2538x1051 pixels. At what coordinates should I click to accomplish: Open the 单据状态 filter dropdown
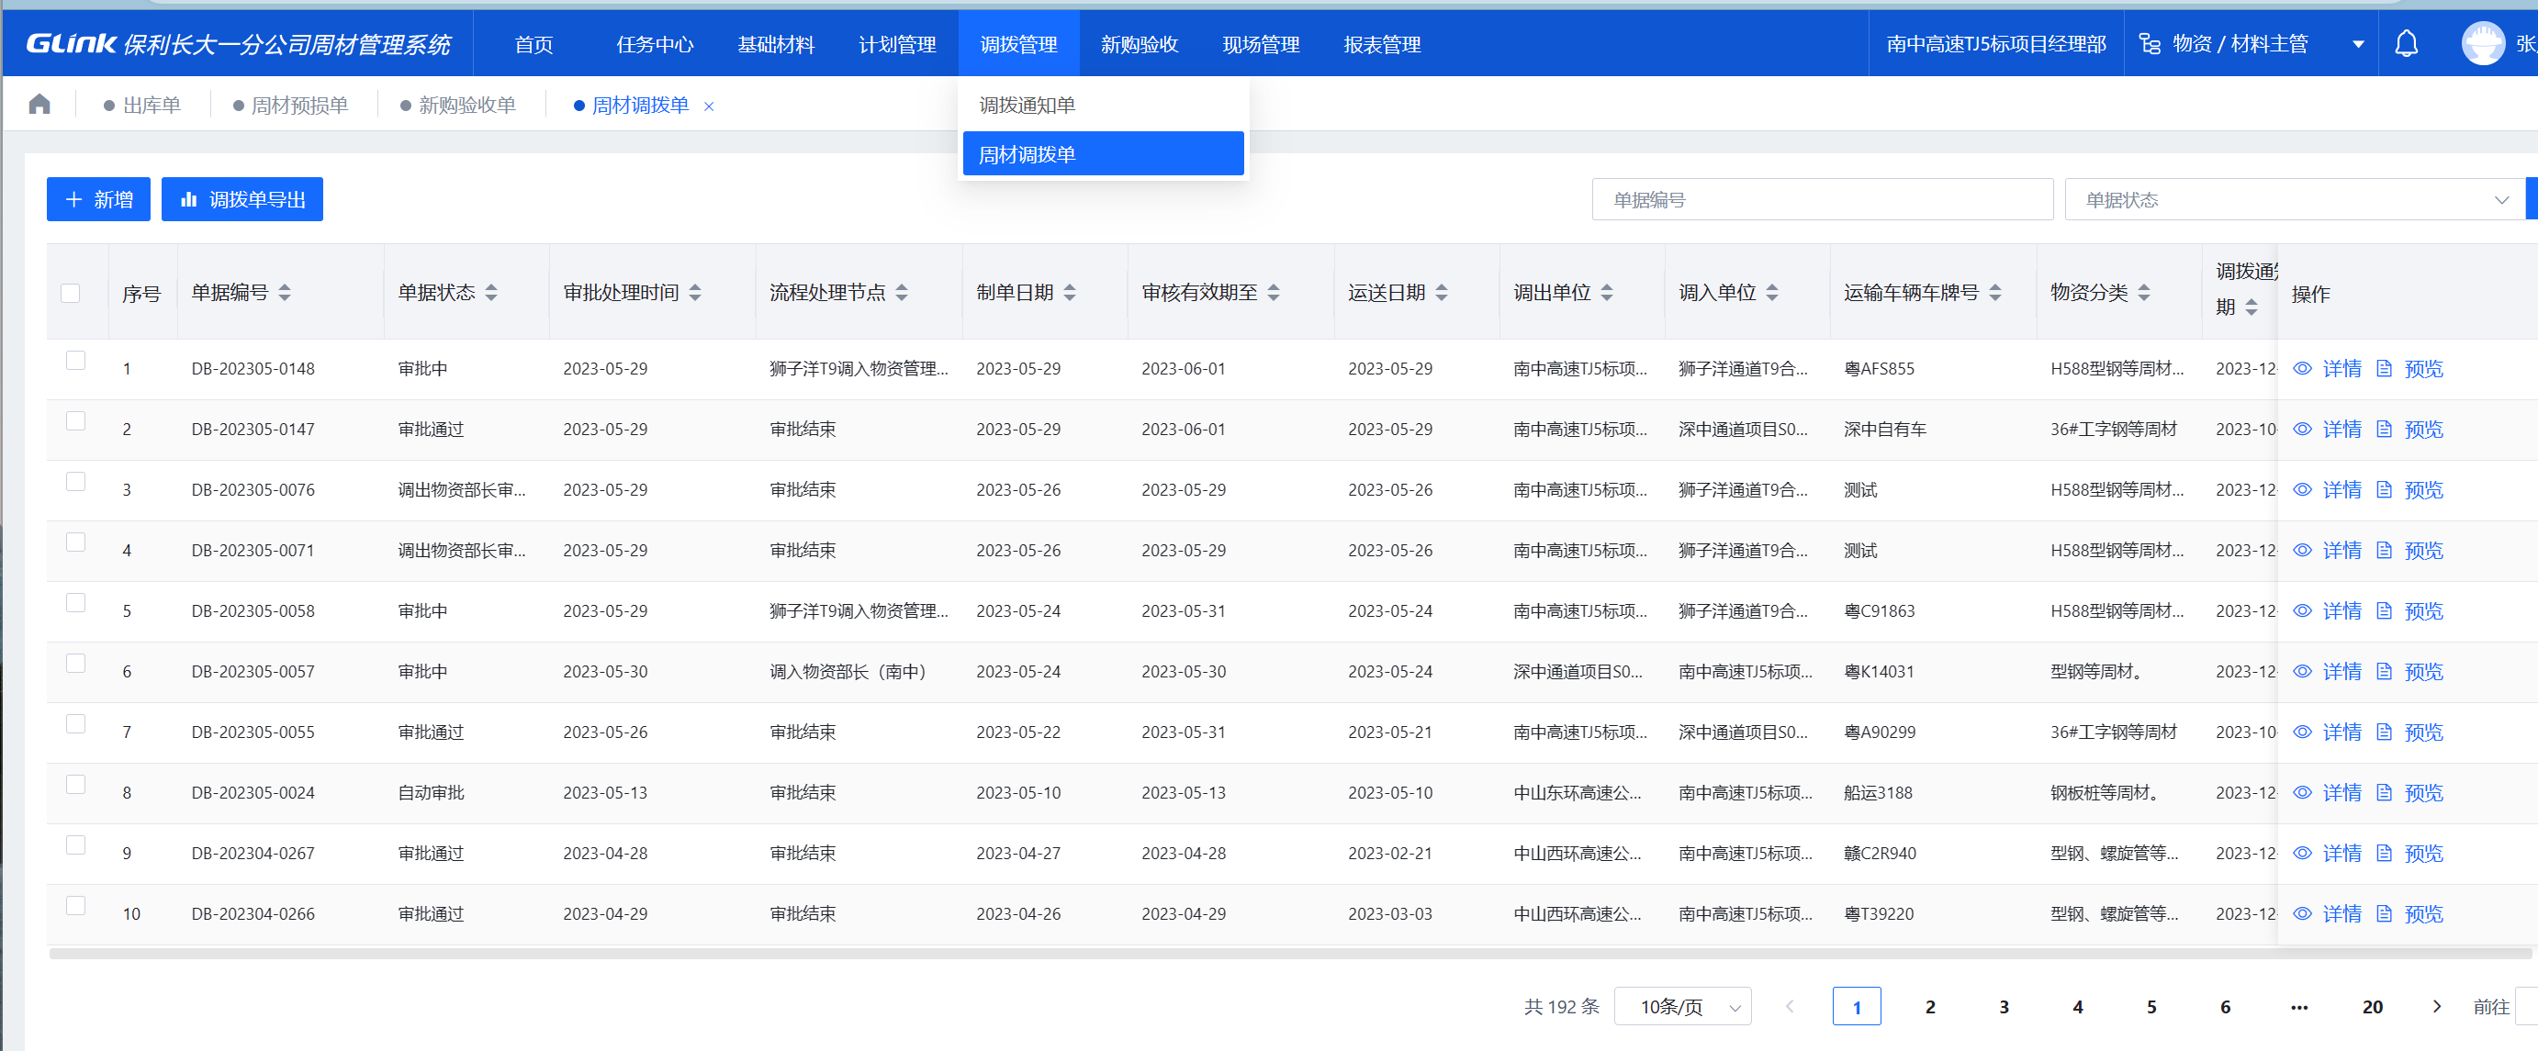(x=2296, y=200)
